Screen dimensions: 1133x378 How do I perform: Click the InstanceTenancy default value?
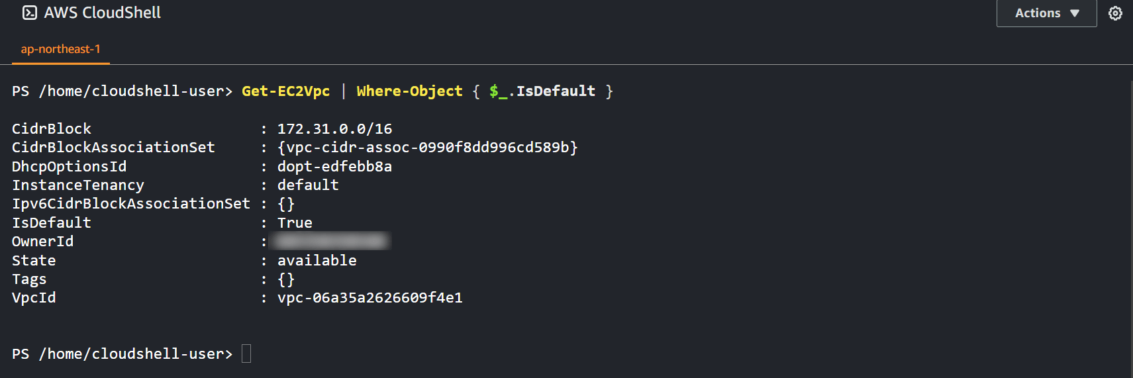(308, 185)
